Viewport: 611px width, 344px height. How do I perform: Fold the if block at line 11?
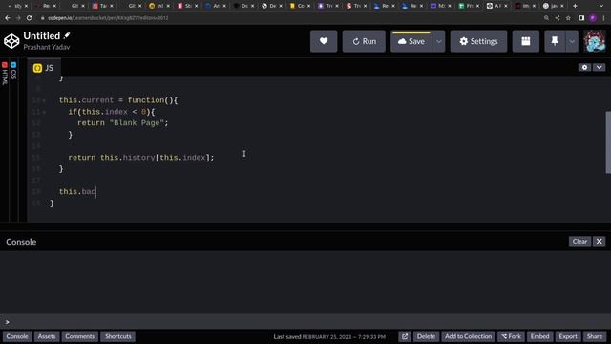pos(44,112)
